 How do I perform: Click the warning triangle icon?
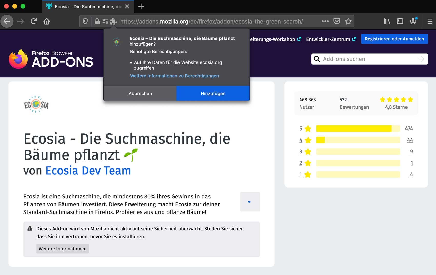coord(30,228)
